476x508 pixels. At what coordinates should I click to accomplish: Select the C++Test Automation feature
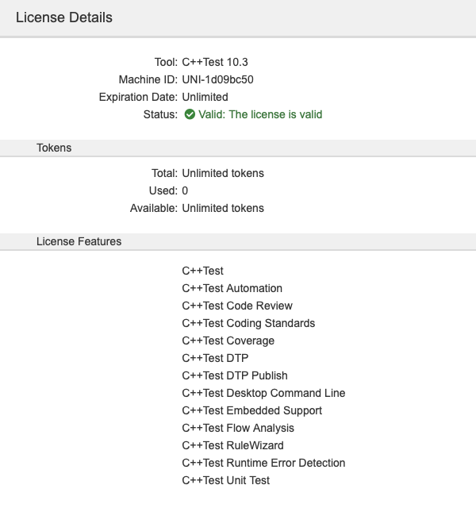click(x=232, y=288)
